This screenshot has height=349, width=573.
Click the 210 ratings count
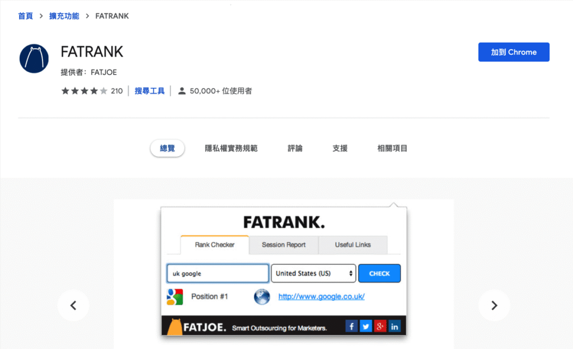pos(116,91)
